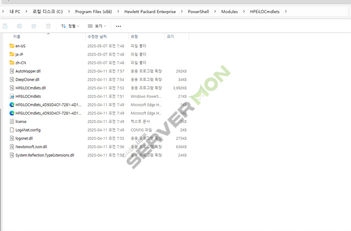Click HPEiLOCmdlets breadcrumb segment
This screenshot has height=231, width=351.
point(264,12)
